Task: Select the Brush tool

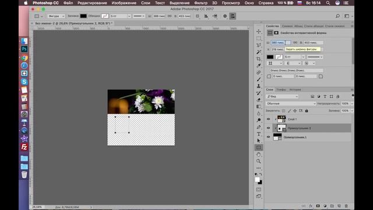Action: point(259,79)
